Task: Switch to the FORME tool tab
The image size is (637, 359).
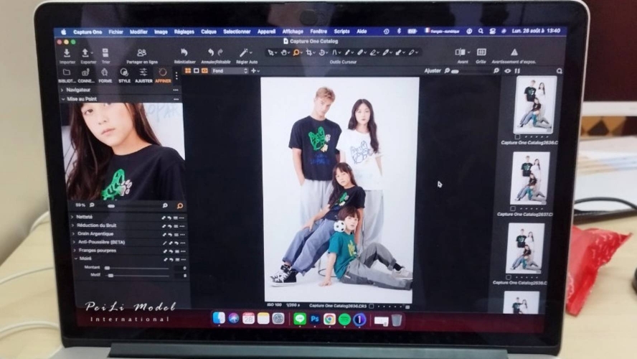Action: pyautogui.click(x=105, y=75)
